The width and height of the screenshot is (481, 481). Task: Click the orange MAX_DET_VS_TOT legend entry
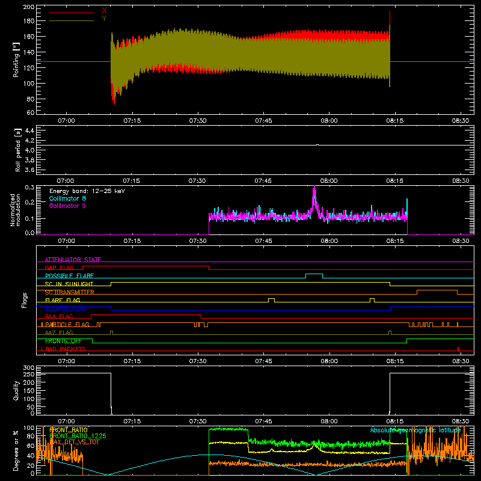[74, 442]
